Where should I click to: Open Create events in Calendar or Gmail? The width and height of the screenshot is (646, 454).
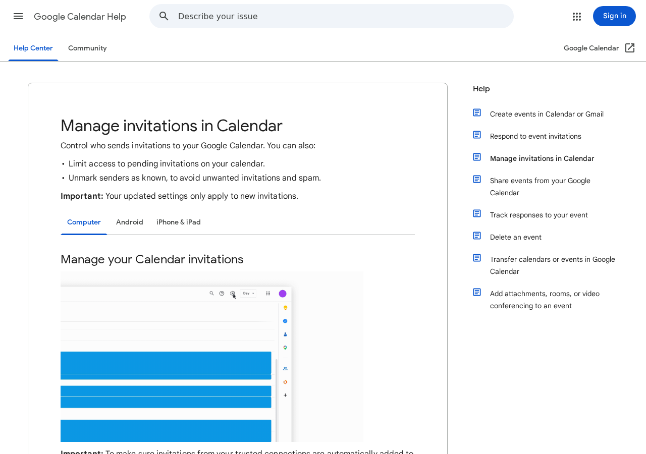coord(547,114)
